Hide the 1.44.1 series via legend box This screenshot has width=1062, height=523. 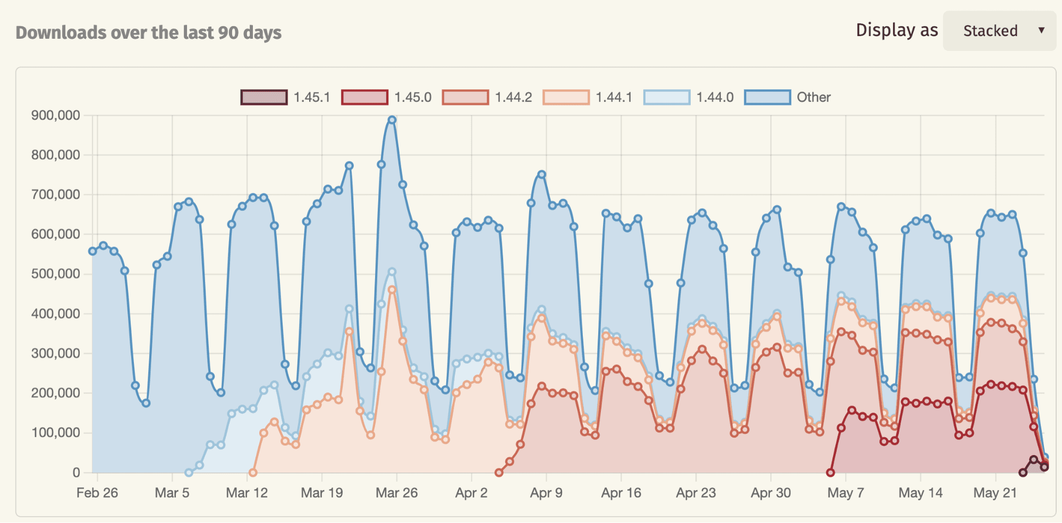[566, 97]
